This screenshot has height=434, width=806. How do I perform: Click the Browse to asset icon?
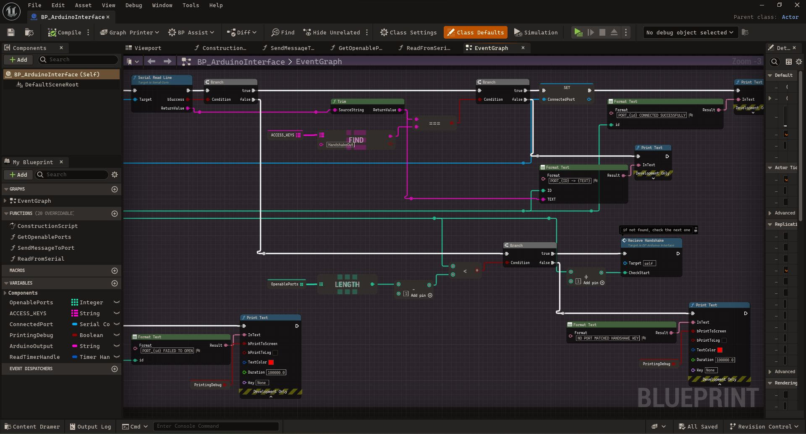click(29, 32)
